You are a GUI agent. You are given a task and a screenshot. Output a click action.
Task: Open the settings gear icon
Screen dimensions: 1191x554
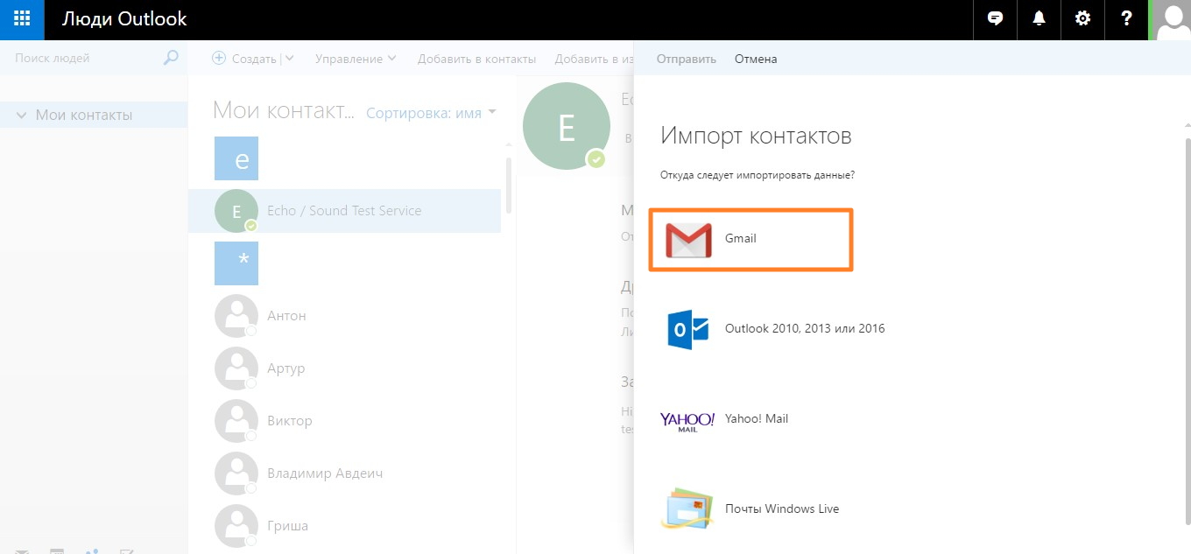1082,19
